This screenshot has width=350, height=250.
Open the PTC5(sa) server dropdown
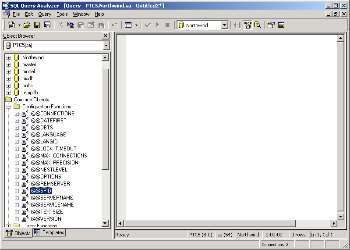point(106,45)
